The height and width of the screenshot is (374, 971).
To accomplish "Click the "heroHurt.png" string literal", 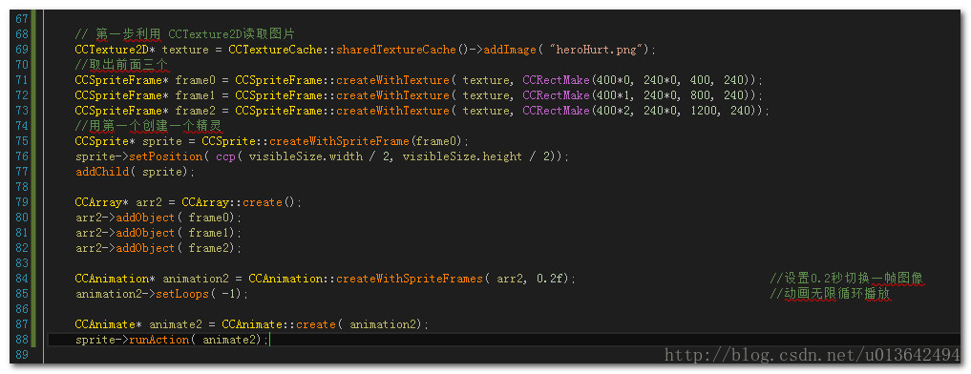I will coord(598,50).
